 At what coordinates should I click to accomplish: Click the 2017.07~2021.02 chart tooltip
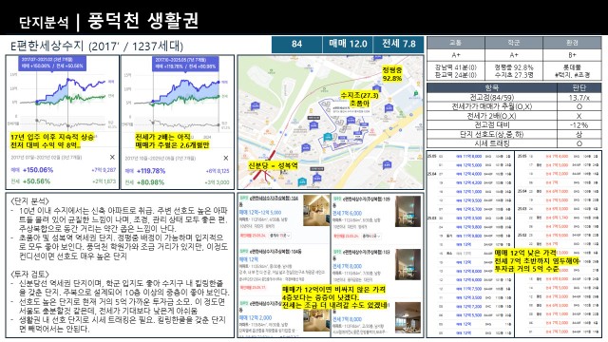tap(52, 63)
